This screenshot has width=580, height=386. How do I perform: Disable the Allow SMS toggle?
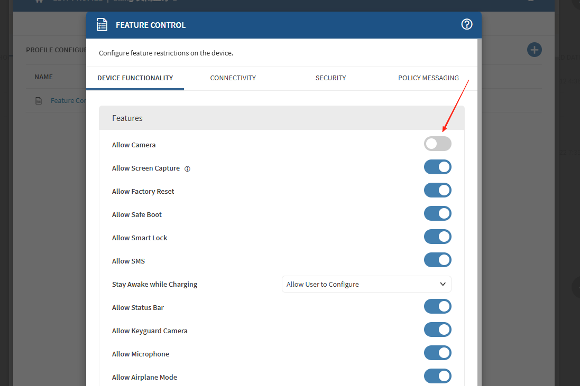(x=437, y=260)
